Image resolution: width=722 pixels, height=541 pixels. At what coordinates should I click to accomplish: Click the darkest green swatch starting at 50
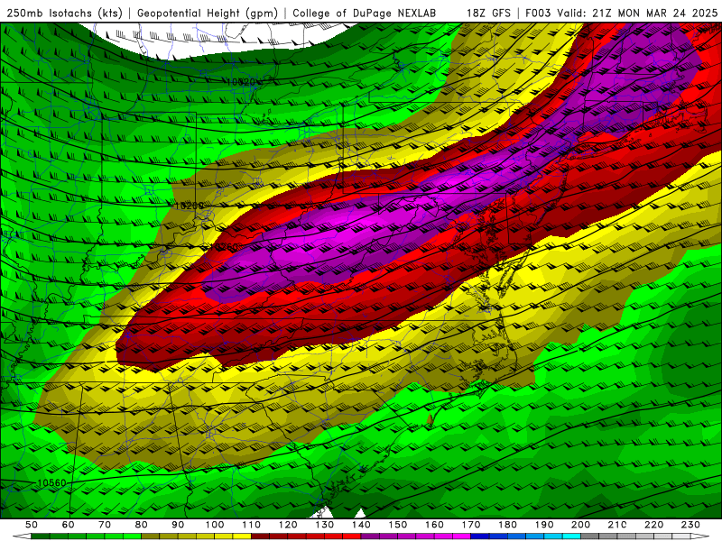pyautogui.click(x=41, y=536)
